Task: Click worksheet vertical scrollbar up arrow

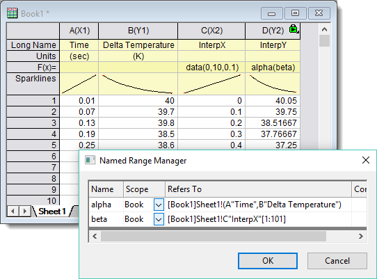Action: pos(324,30)
